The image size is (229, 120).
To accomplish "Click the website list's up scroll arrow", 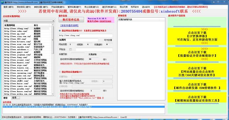I will coord(53,25).
